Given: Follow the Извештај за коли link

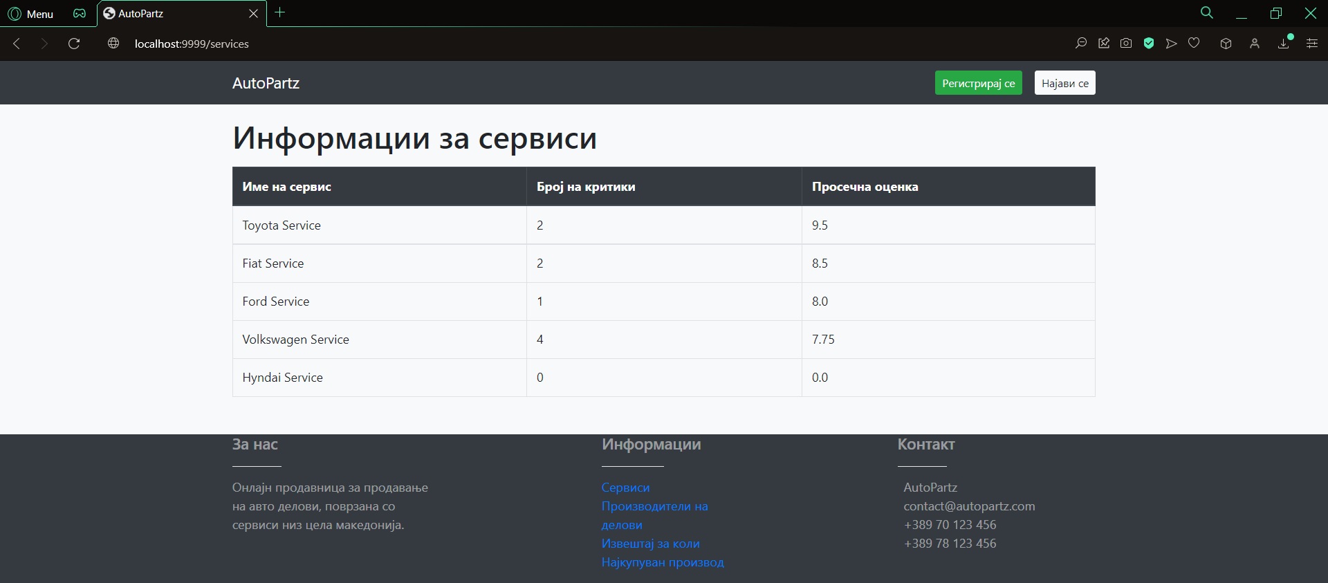Looking at the screenshot, I should pos(650,544).
